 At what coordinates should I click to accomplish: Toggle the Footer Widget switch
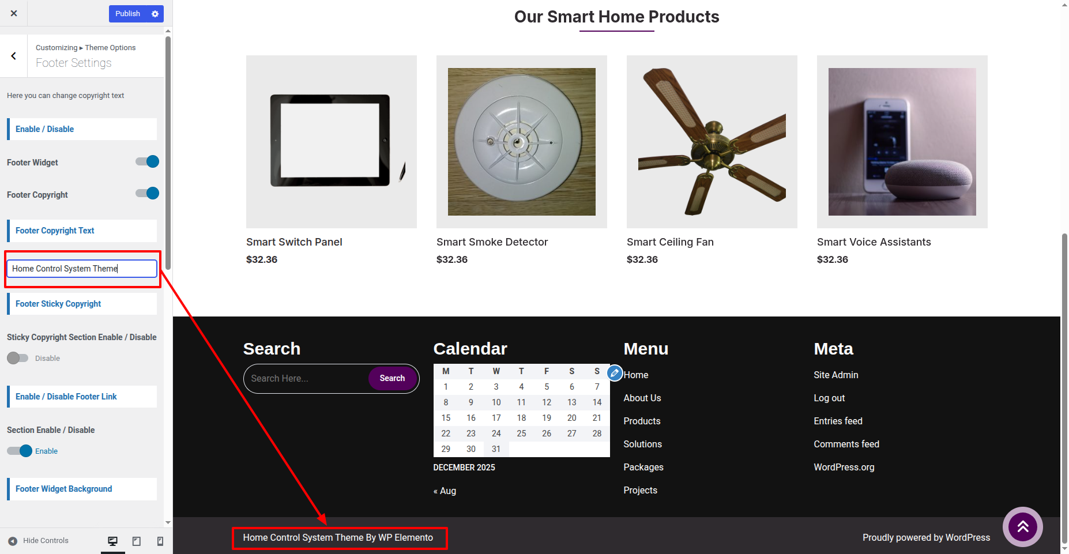coord(148,162)
